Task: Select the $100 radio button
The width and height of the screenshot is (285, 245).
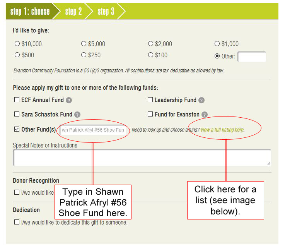Action: click(151, 55)
